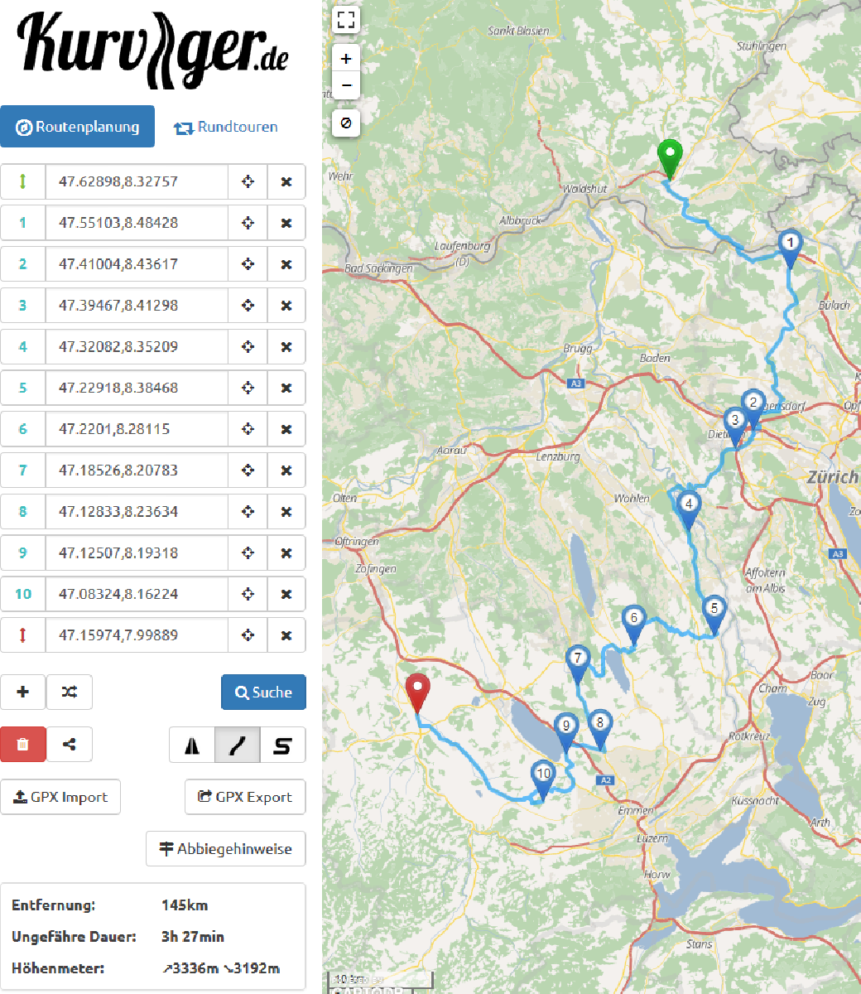Switch to the Rundtouren tab
Screen dimensions: 861x994
pos(226,128)
